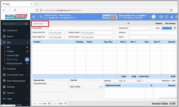179x107 pixels.
Task: Click the blue plus next to Stock Issue
Action: click(x=27, y=59)
